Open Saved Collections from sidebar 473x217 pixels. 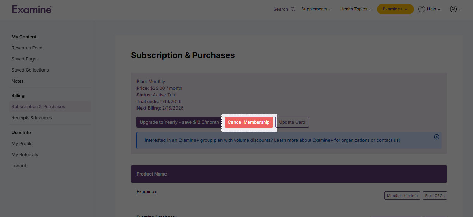pyautogui.click(x=30, y=70)
